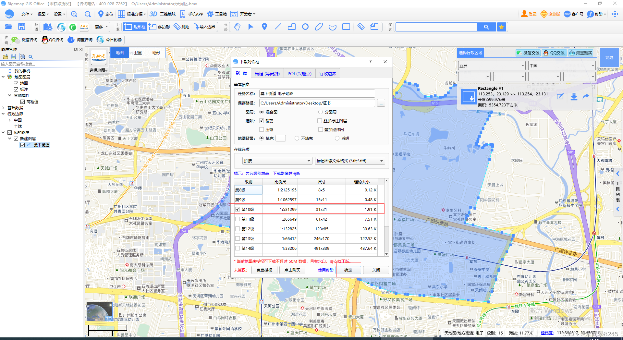
Task: Click the download icon in Rectangle #1 panel
Action: [574, 97]
